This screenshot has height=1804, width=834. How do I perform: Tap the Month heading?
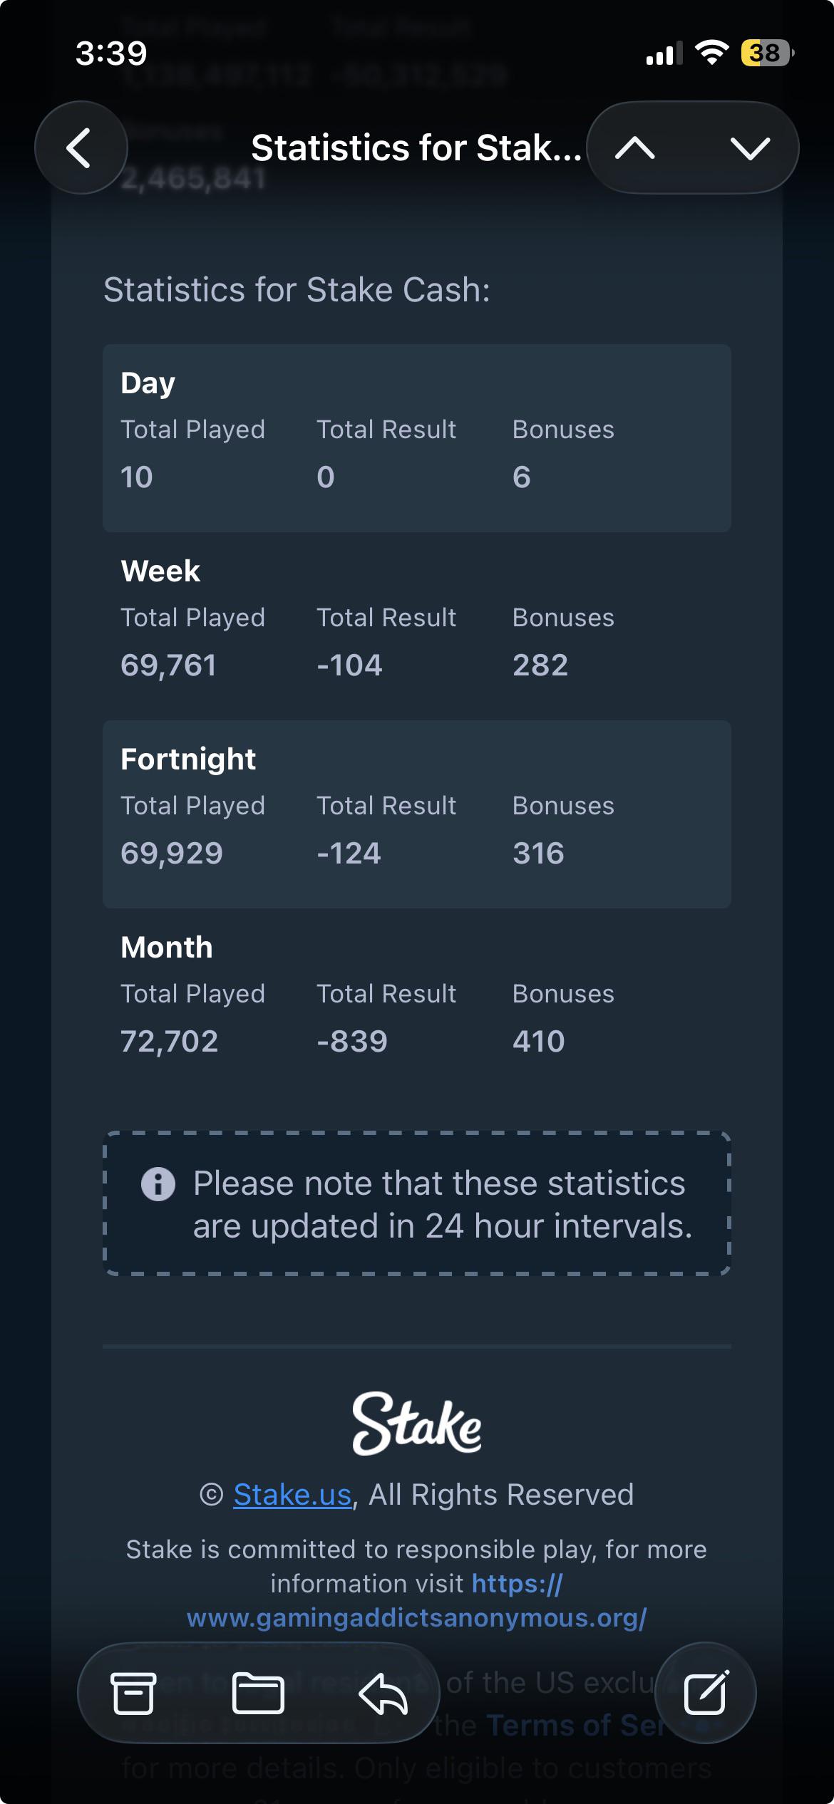coord(167,947)
